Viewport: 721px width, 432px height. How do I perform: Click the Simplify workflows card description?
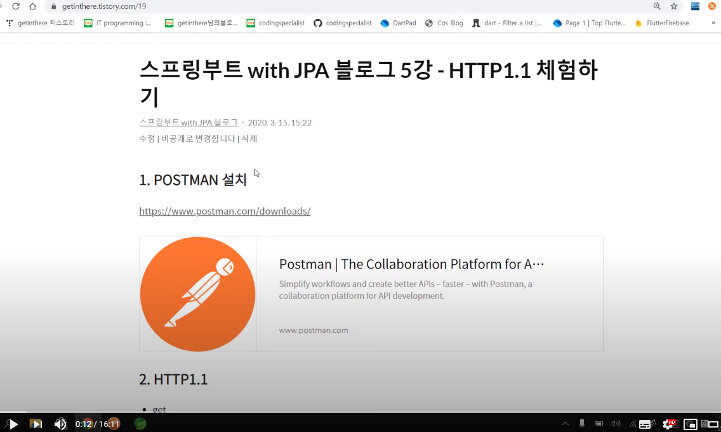tap(406, 289)
